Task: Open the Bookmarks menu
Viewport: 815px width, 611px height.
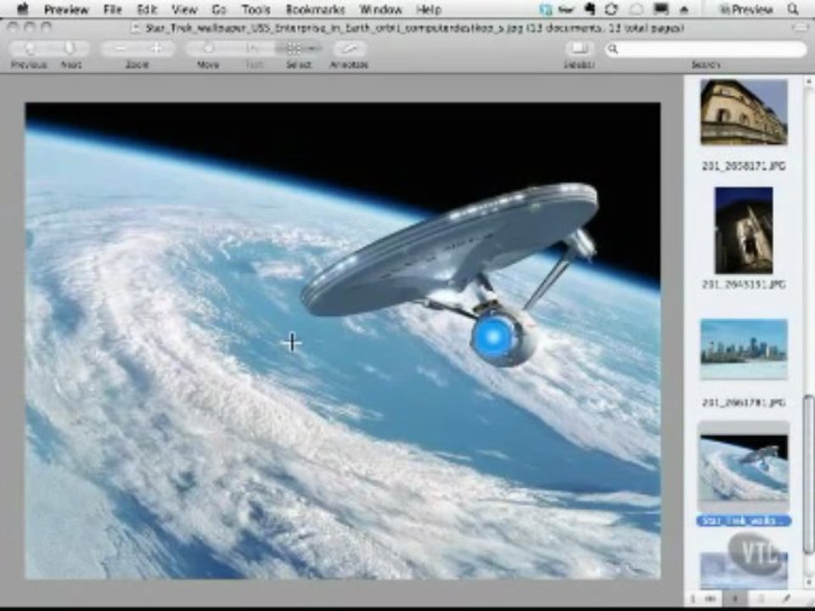Action: coord(315,9)
